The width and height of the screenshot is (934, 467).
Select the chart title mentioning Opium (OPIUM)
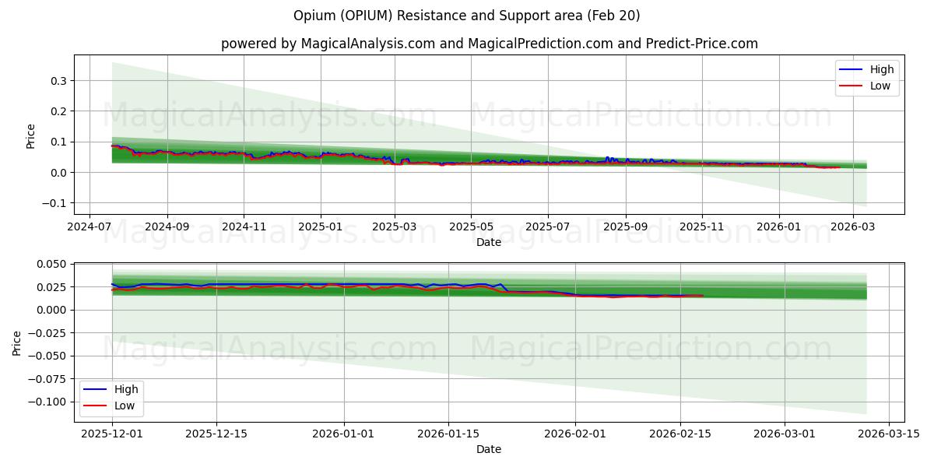(466, 16)
